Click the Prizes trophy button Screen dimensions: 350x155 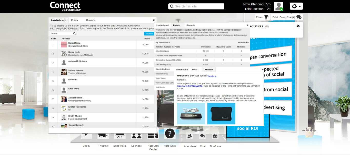(x=262, y=17)
